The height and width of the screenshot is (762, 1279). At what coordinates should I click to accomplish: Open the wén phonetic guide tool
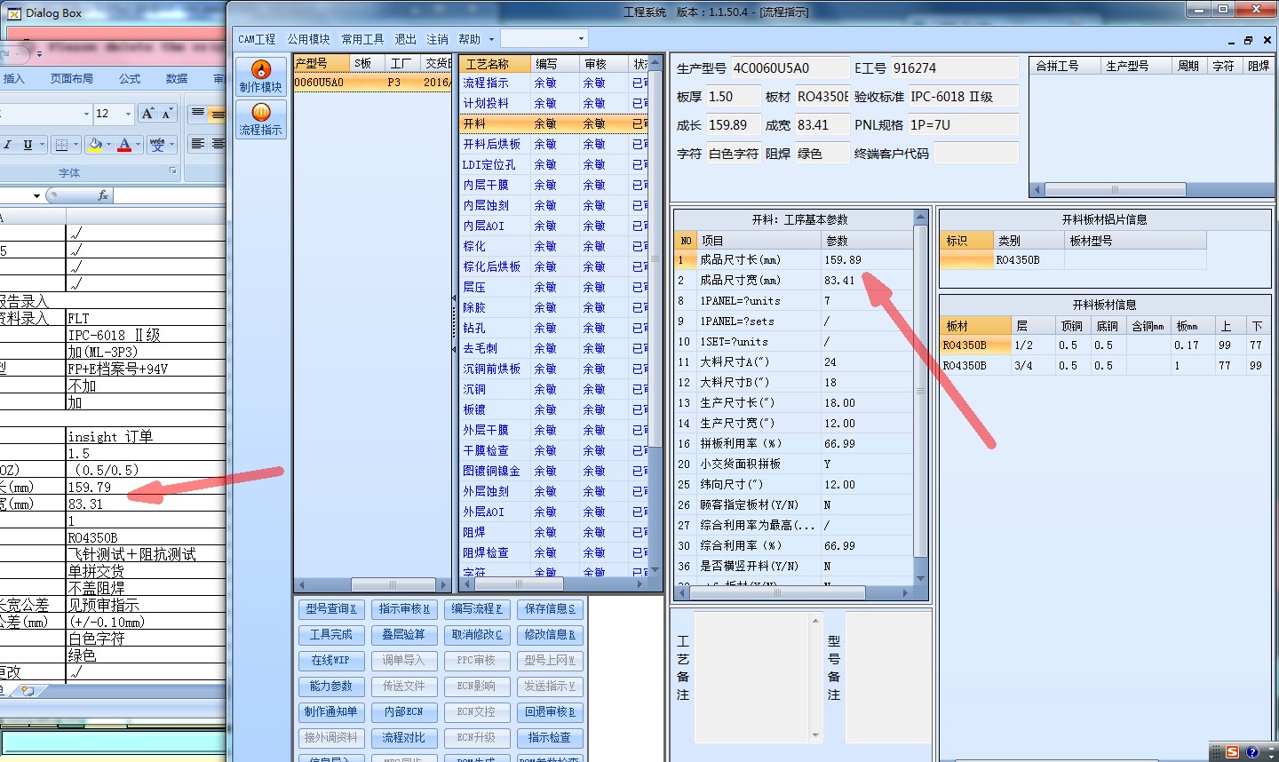click(x=156, y=144)
